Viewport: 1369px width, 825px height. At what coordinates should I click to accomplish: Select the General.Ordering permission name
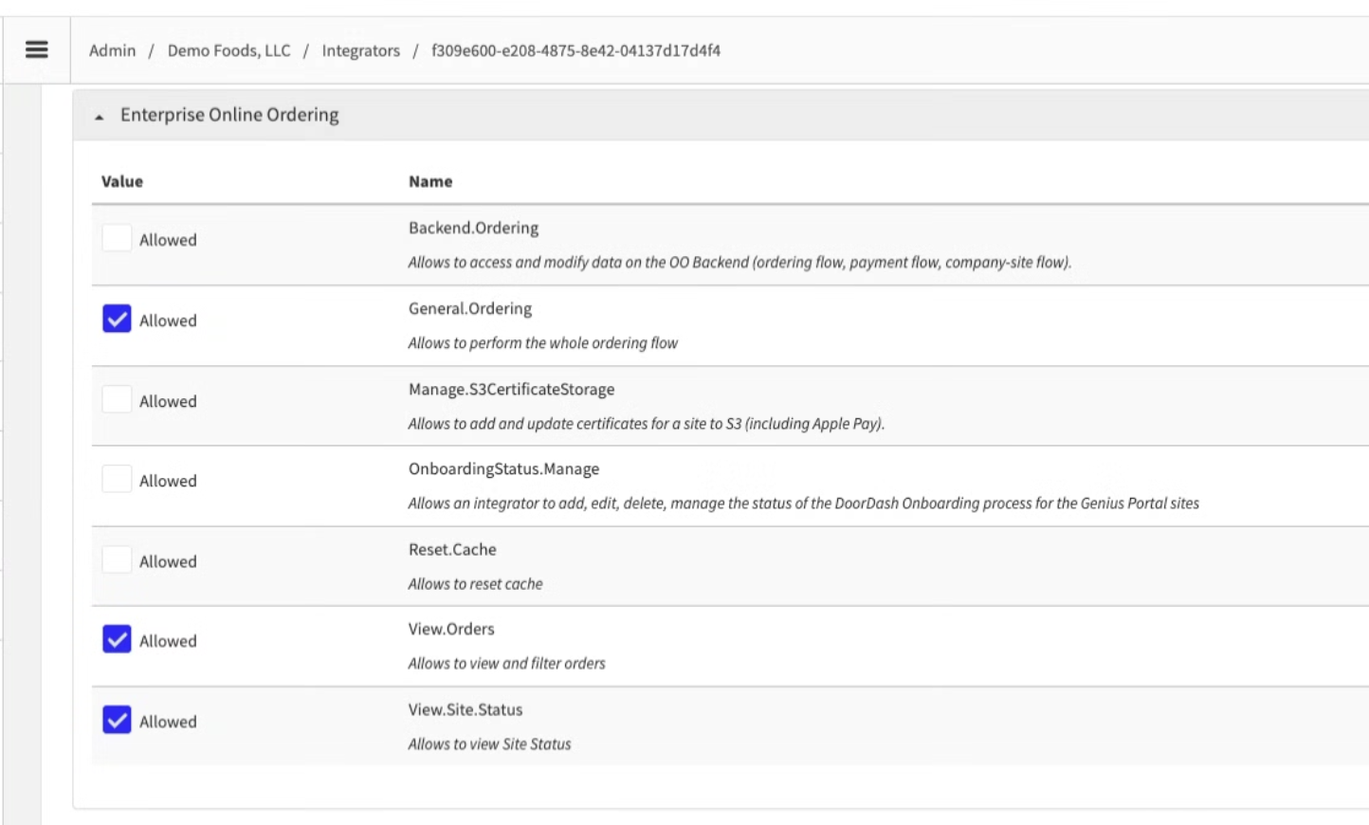pos(470,308)
